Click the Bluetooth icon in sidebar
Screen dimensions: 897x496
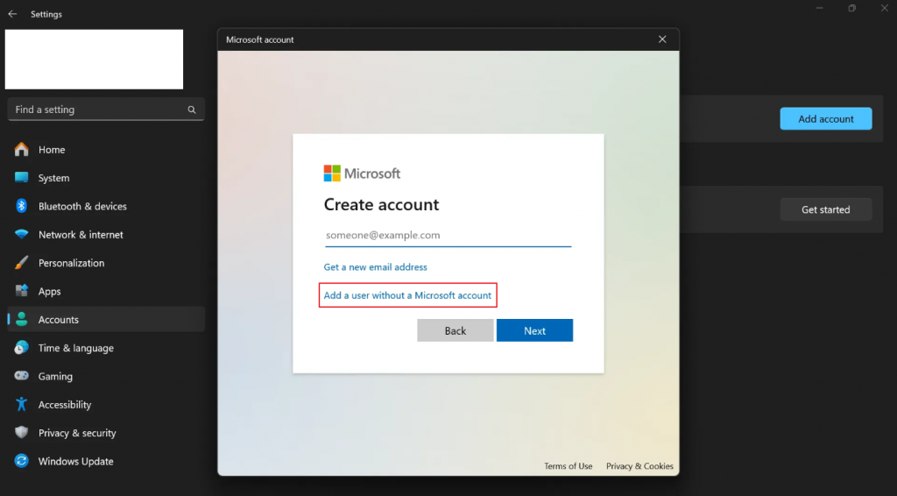point(22,206)
